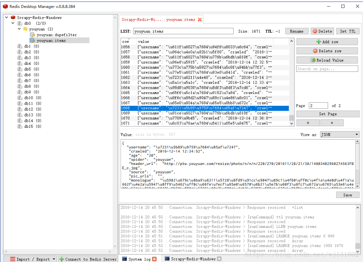Save the edited value

tap(348, 195)
